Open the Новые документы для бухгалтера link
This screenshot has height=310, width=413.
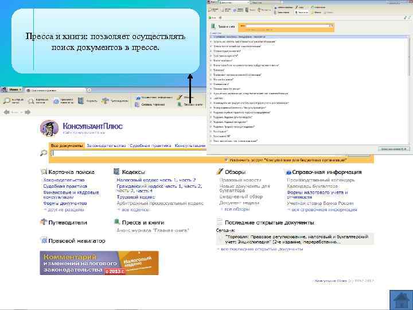245,188
